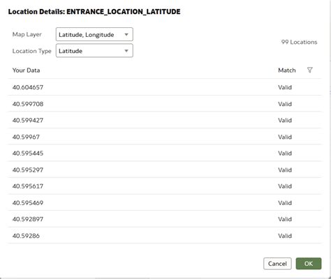Click the Your Data column header
The height and width of the screenshot is (279, 331).
click(x=26, y=70)
